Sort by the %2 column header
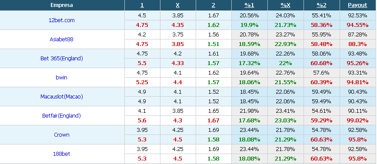 321,5
